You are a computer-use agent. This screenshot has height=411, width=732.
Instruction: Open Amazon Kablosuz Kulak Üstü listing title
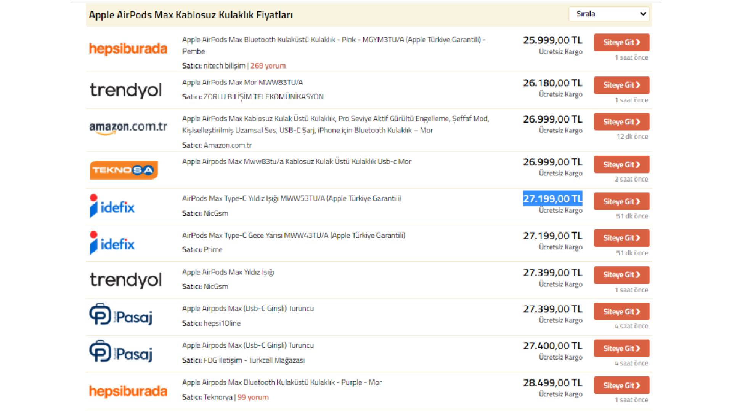coord(335,124)
